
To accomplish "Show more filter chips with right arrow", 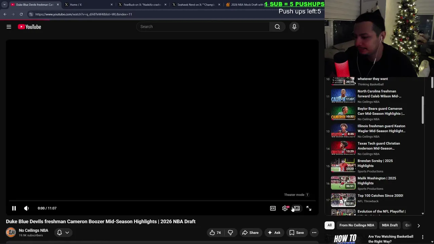I will [418, 225].
